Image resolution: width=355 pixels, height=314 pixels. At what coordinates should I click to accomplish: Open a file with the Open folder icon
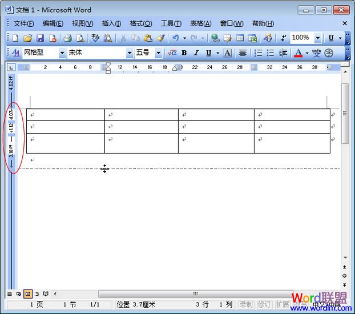[27, 38]
